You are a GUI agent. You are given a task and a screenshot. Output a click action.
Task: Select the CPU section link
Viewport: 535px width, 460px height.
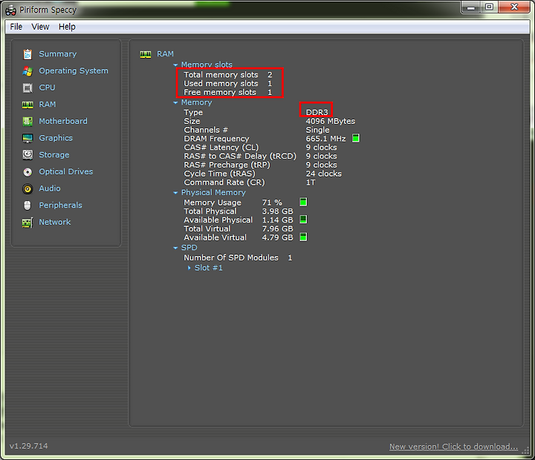(x=47, y=88)
